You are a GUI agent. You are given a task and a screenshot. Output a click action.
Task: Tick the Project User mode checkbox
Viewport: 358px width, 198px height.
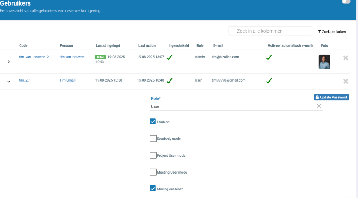[153, 155]
